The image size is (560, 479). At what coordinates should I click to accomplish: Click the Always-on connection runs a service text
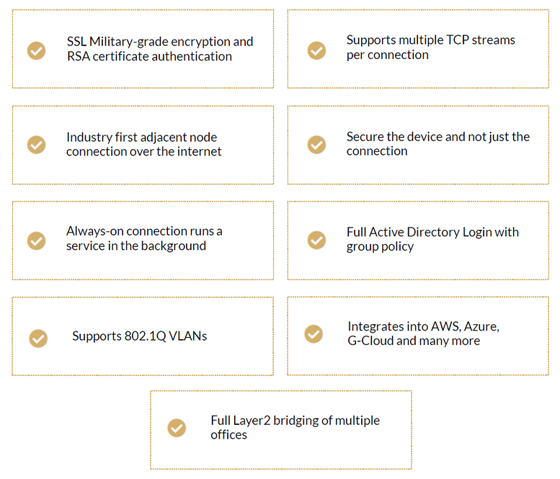coord(144,238)
